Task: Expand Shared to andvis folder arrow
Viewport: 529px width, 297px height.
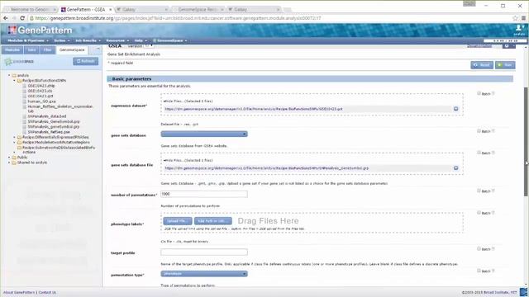Action: 9,163
